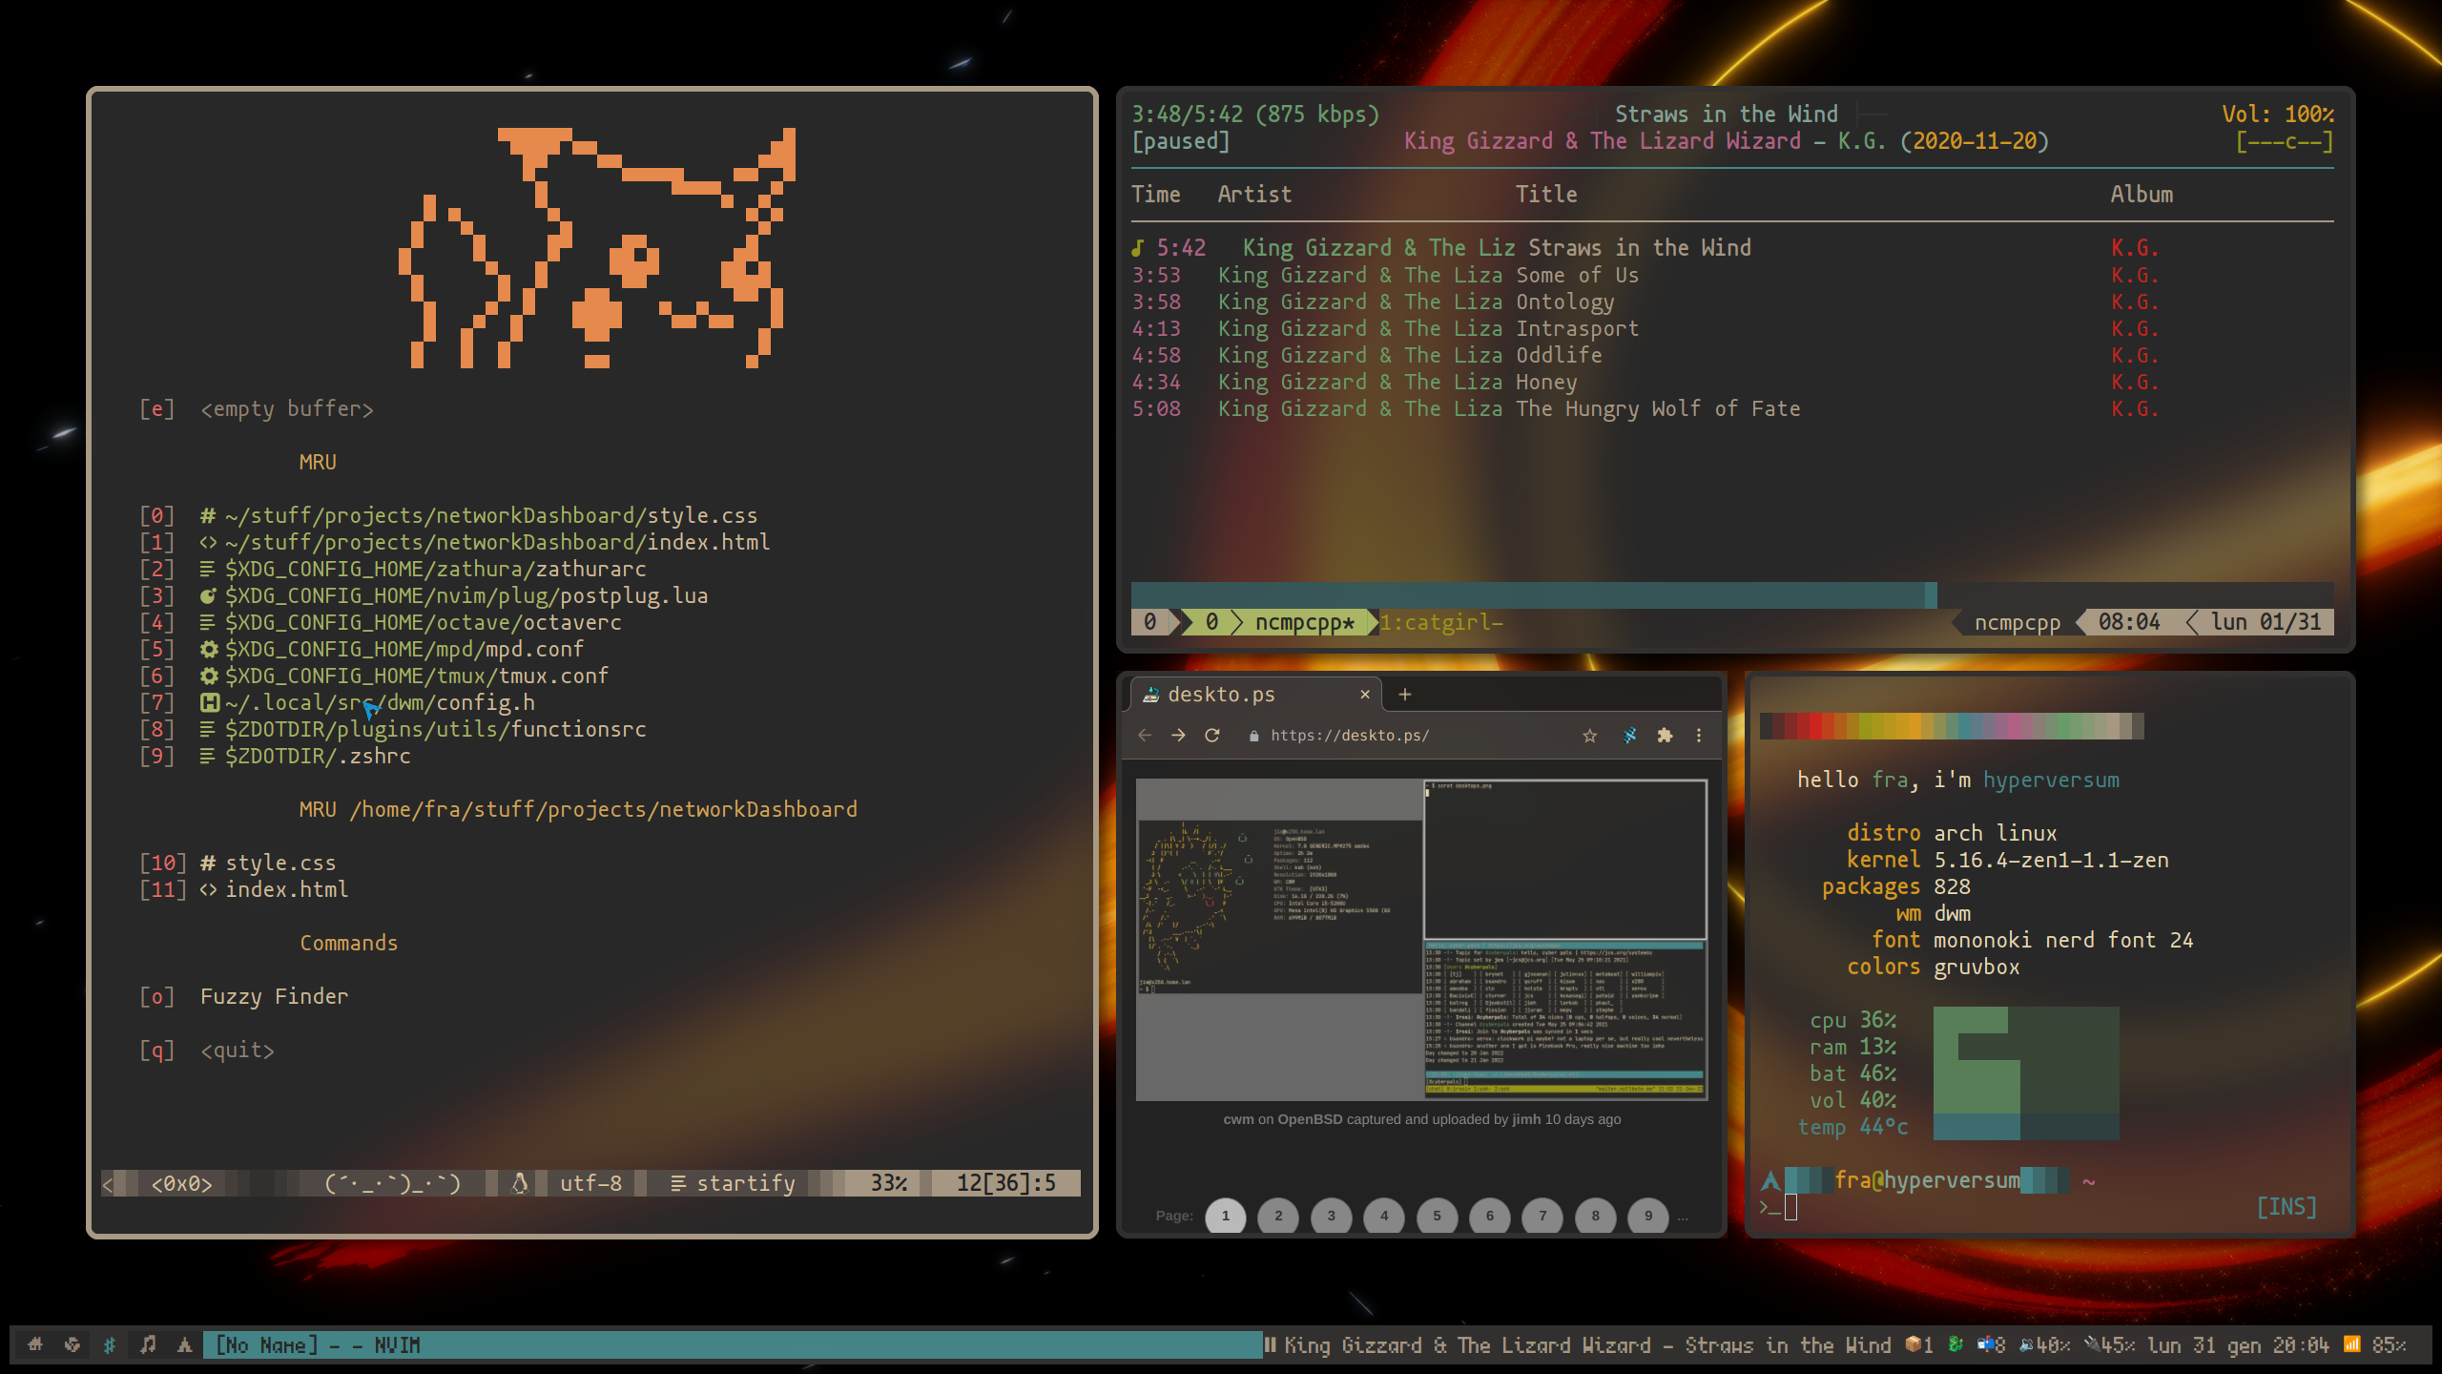Open a new browser tab with plus

[x=1404, y=695]
